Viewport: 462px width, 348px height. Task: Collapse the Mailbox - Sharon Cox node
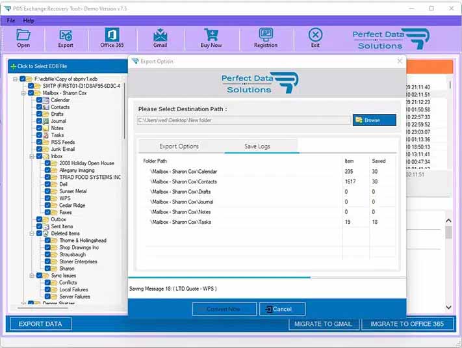[23, 93]
